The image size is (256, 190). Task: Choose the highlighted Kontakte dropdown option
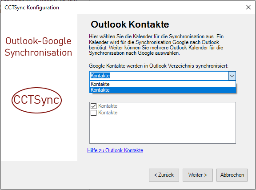click(163, 90)
